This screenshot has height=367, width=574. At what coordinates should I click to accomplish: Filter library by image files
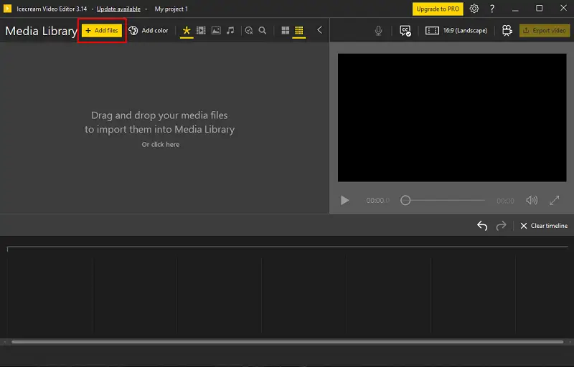coord(216,30)
